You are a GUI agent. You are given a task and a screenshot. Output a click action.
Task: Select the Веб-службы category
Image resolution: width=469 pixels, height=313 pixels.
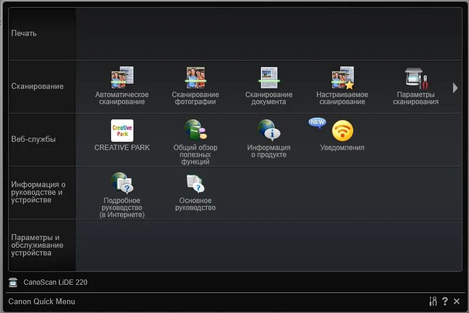42,139
